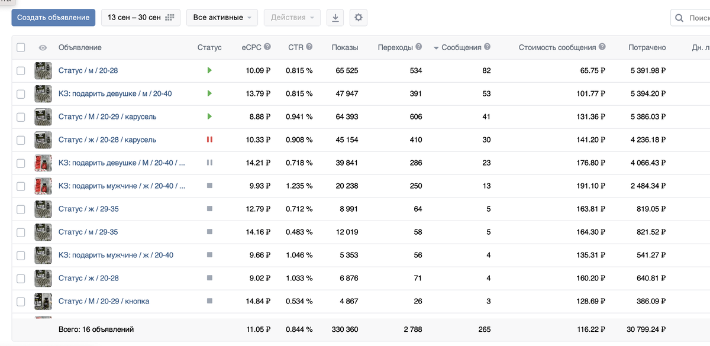Open thumbnail of Статус / м / 20-28
Screen dimensions: 710x346
(x=43, y=70)
